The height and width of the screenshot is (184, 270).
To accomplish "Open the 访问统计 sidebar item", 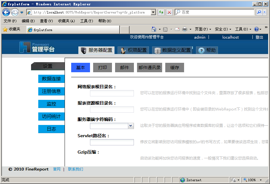I will click(51, 116).
